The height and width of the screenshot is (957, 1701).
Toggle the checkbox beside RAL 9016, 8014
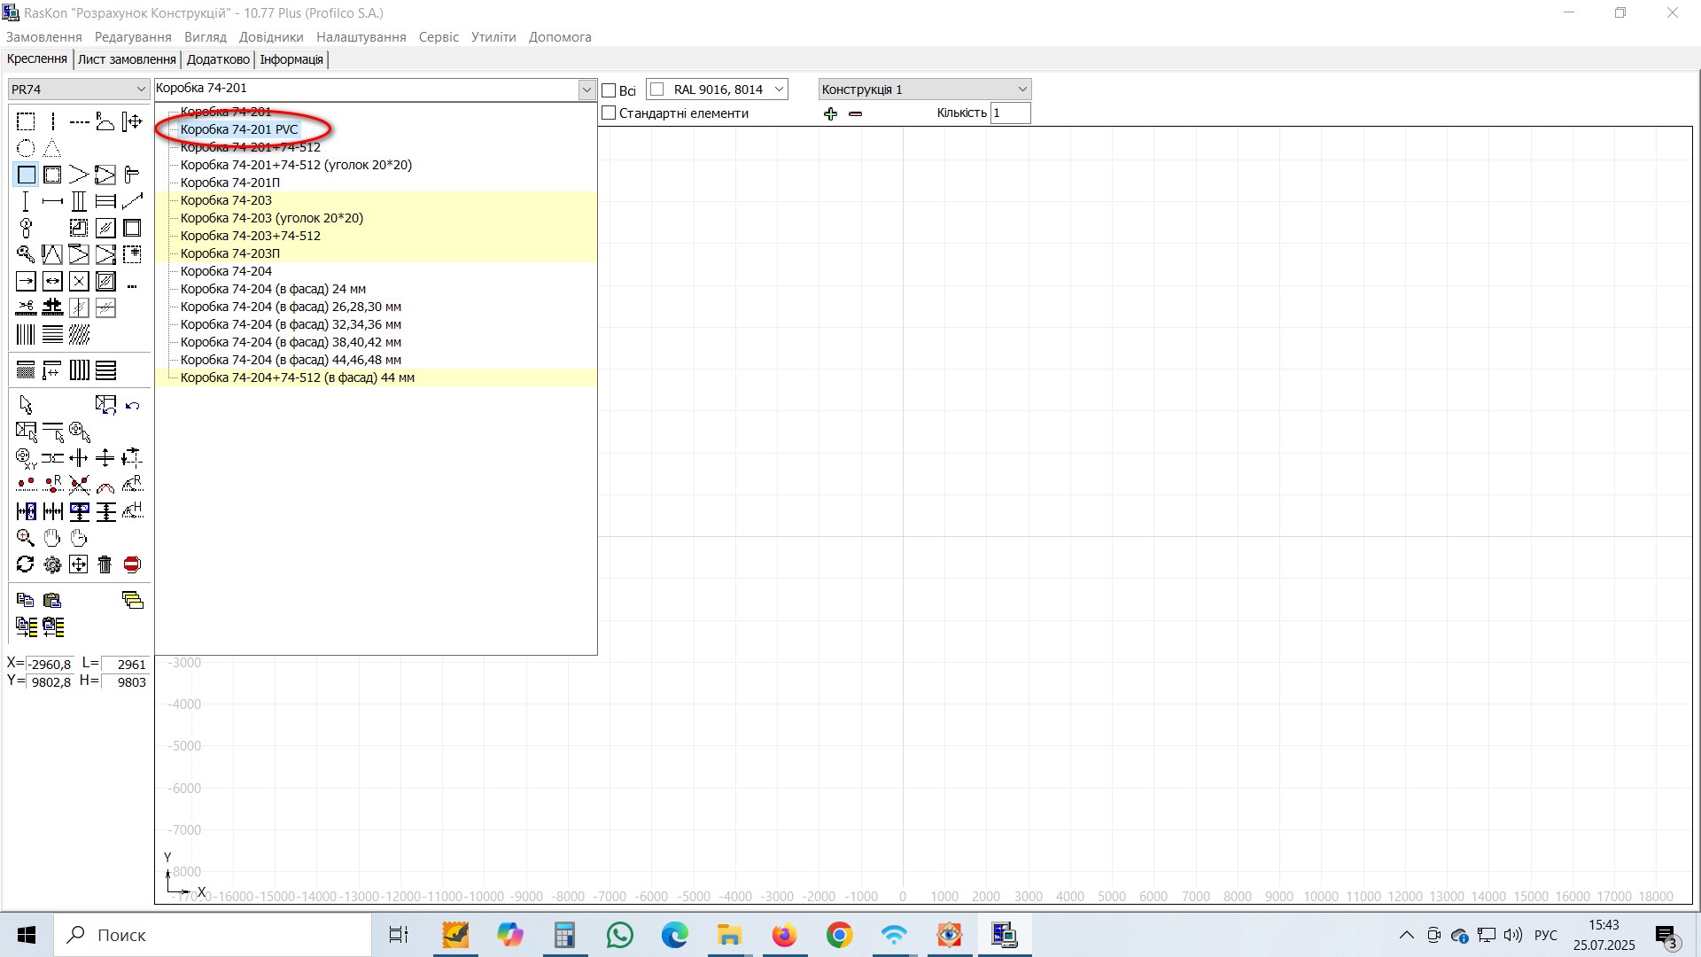657,89
